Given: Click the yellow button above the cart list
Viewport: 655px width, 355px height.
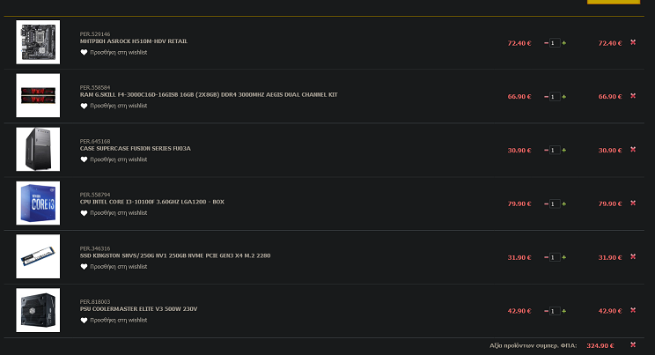Looking at the screenshot, I should click(x=614, y=2).
